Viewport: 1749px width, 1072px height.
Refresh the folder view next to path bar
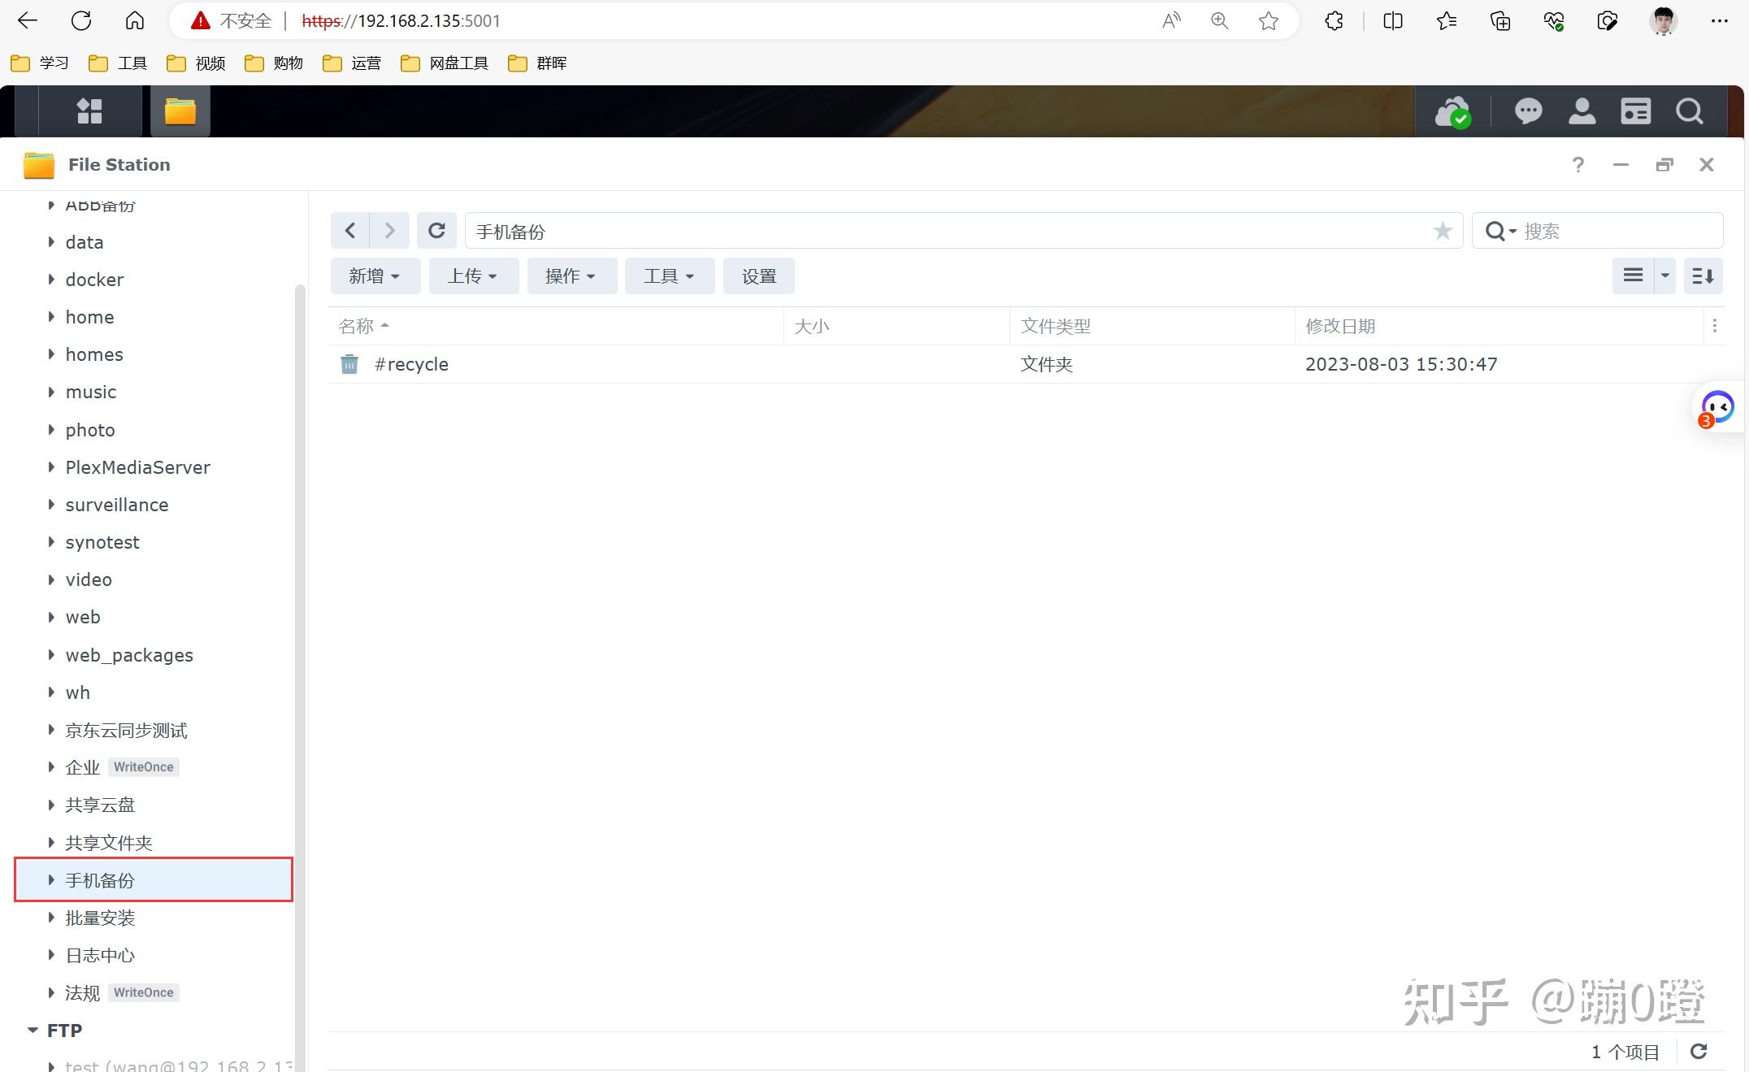click(x=436, y=231)
